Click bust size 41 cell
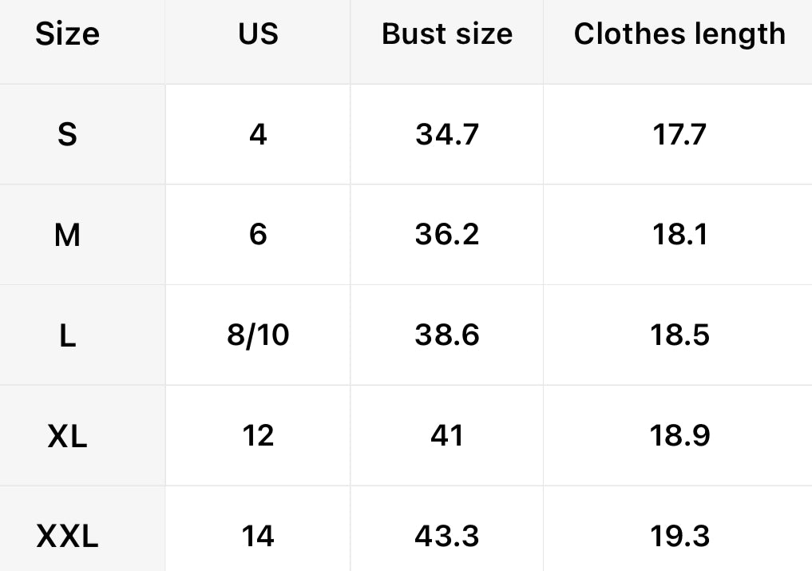This screenshot has width=812, height=571. pyautogui.click(x=447, y=436)
